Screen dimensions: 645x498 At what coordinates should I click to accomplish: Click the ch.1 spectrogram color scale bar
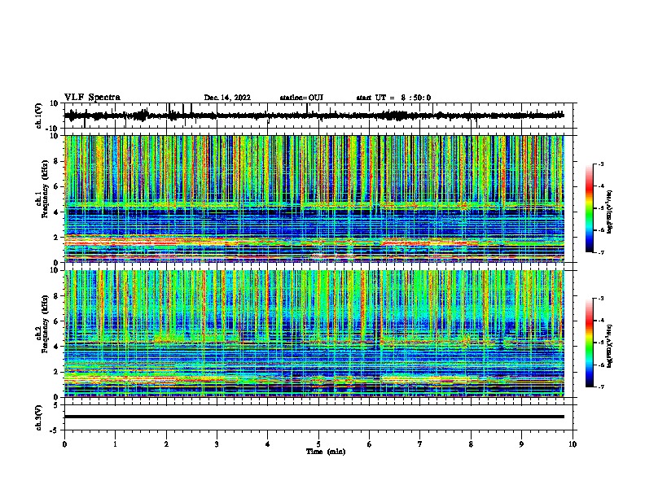[590, 208]
